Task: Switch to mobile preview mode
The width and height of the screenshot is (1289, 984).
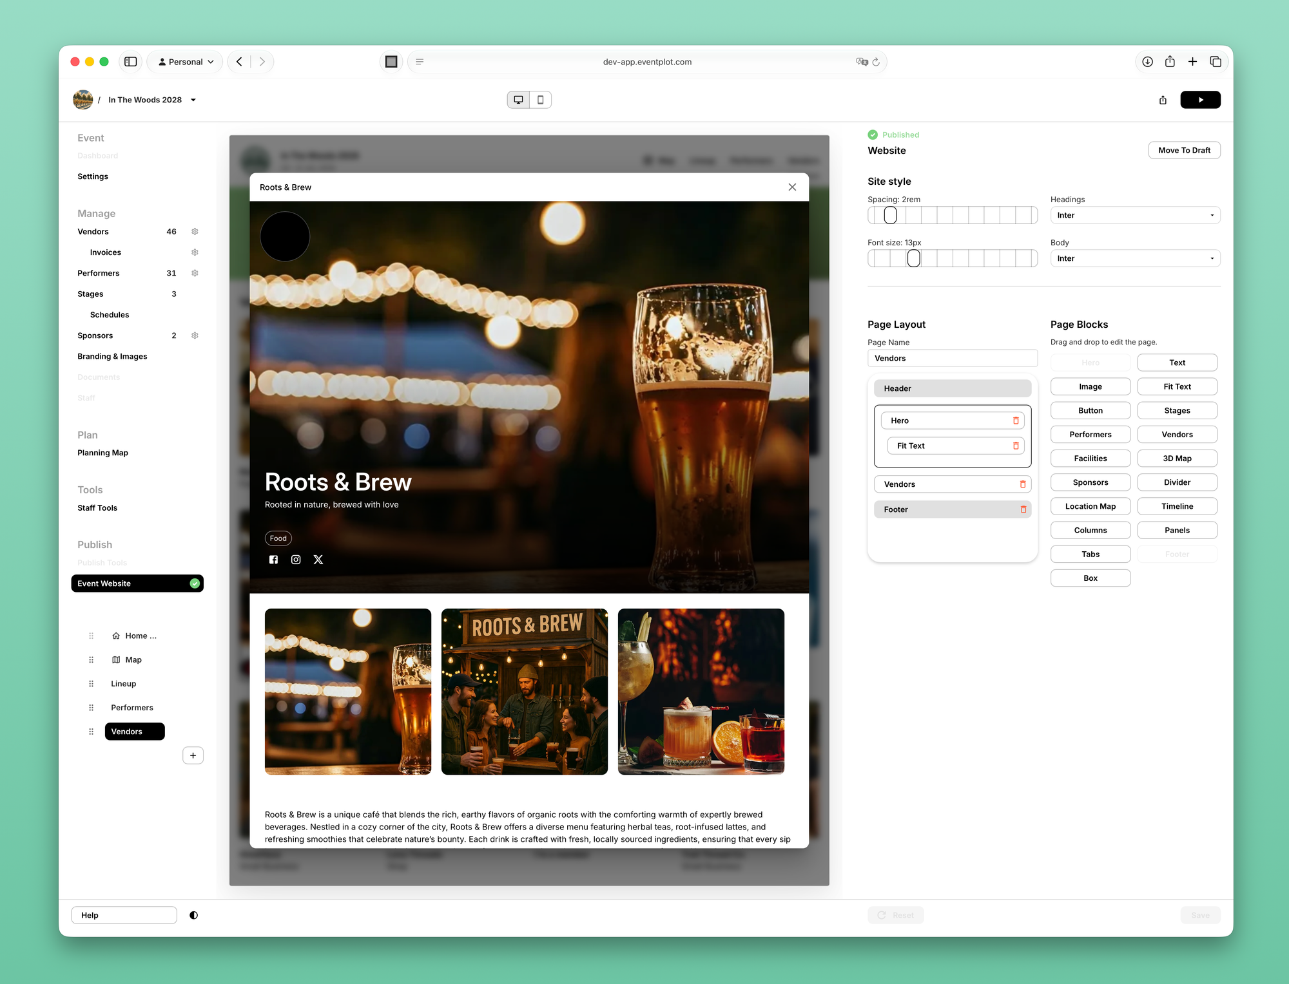Action: click(x=541, y=100)
